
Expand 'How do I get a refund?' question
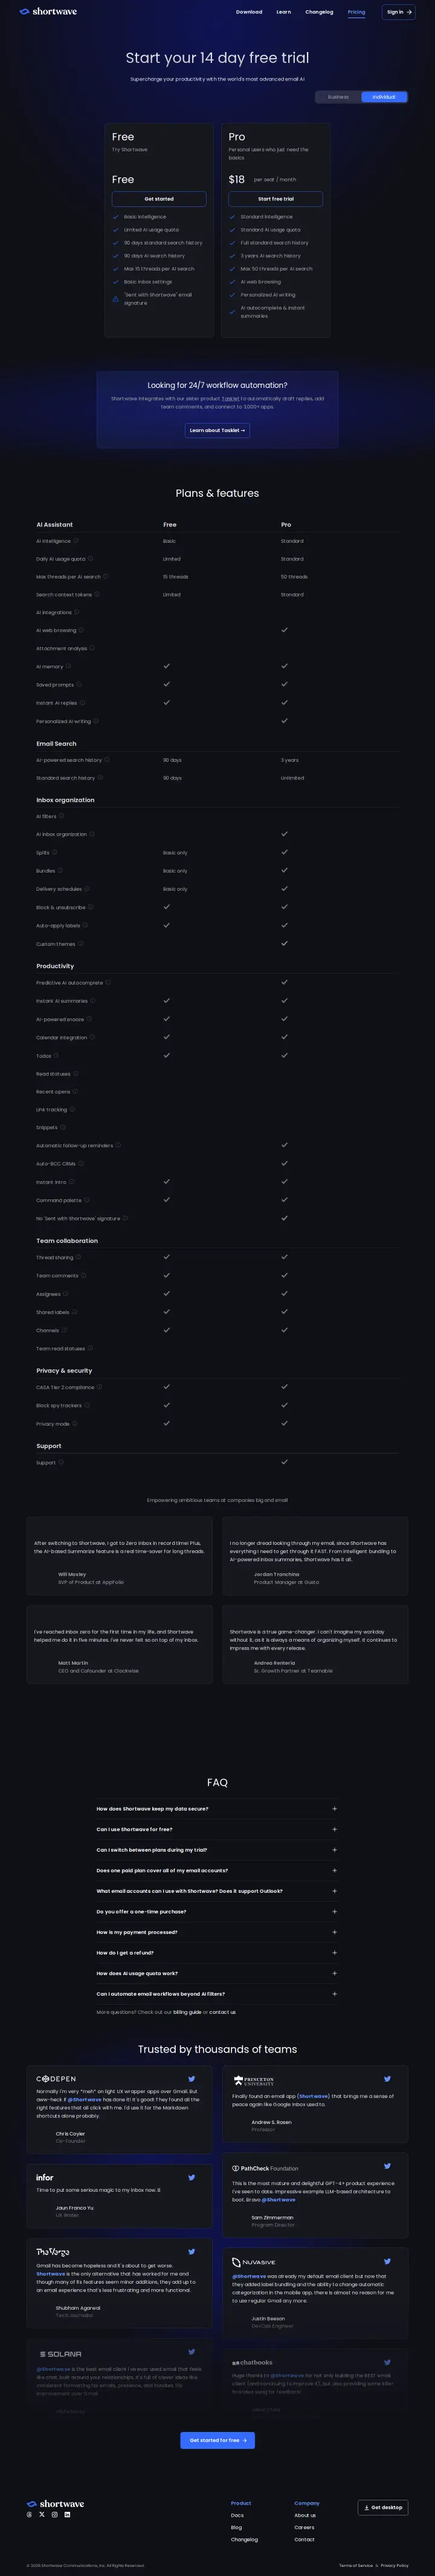click(x=216, y=1952)
